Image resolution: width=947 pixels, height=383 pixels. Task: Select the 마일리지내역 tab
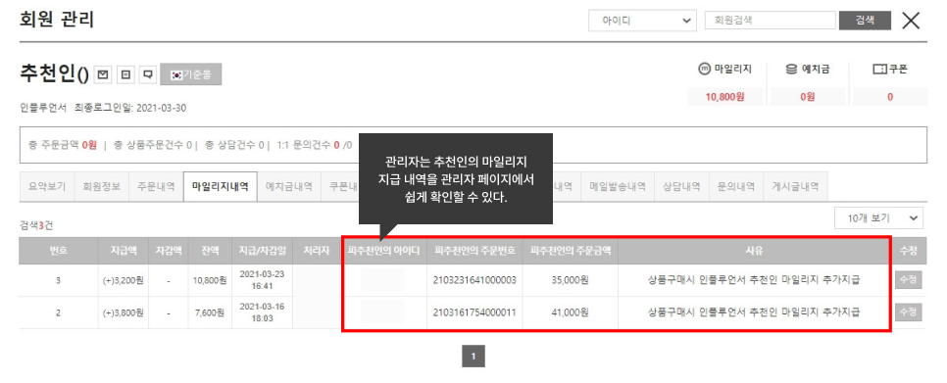[x=221, y=186]
